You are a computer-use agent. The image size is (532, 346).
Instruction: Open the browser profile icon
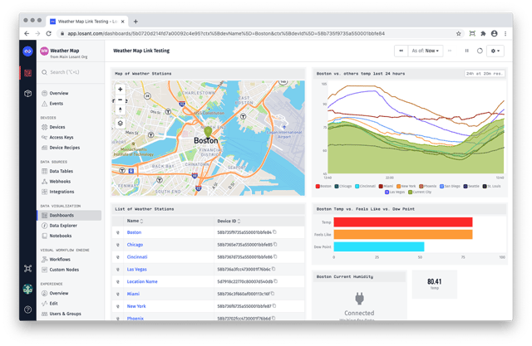[495, 33]
